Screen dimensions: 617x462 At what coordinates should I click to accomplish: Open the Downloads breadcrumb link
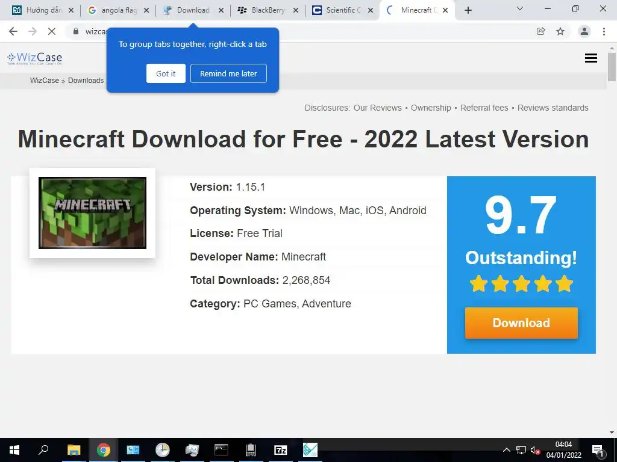tap(86, 81)
